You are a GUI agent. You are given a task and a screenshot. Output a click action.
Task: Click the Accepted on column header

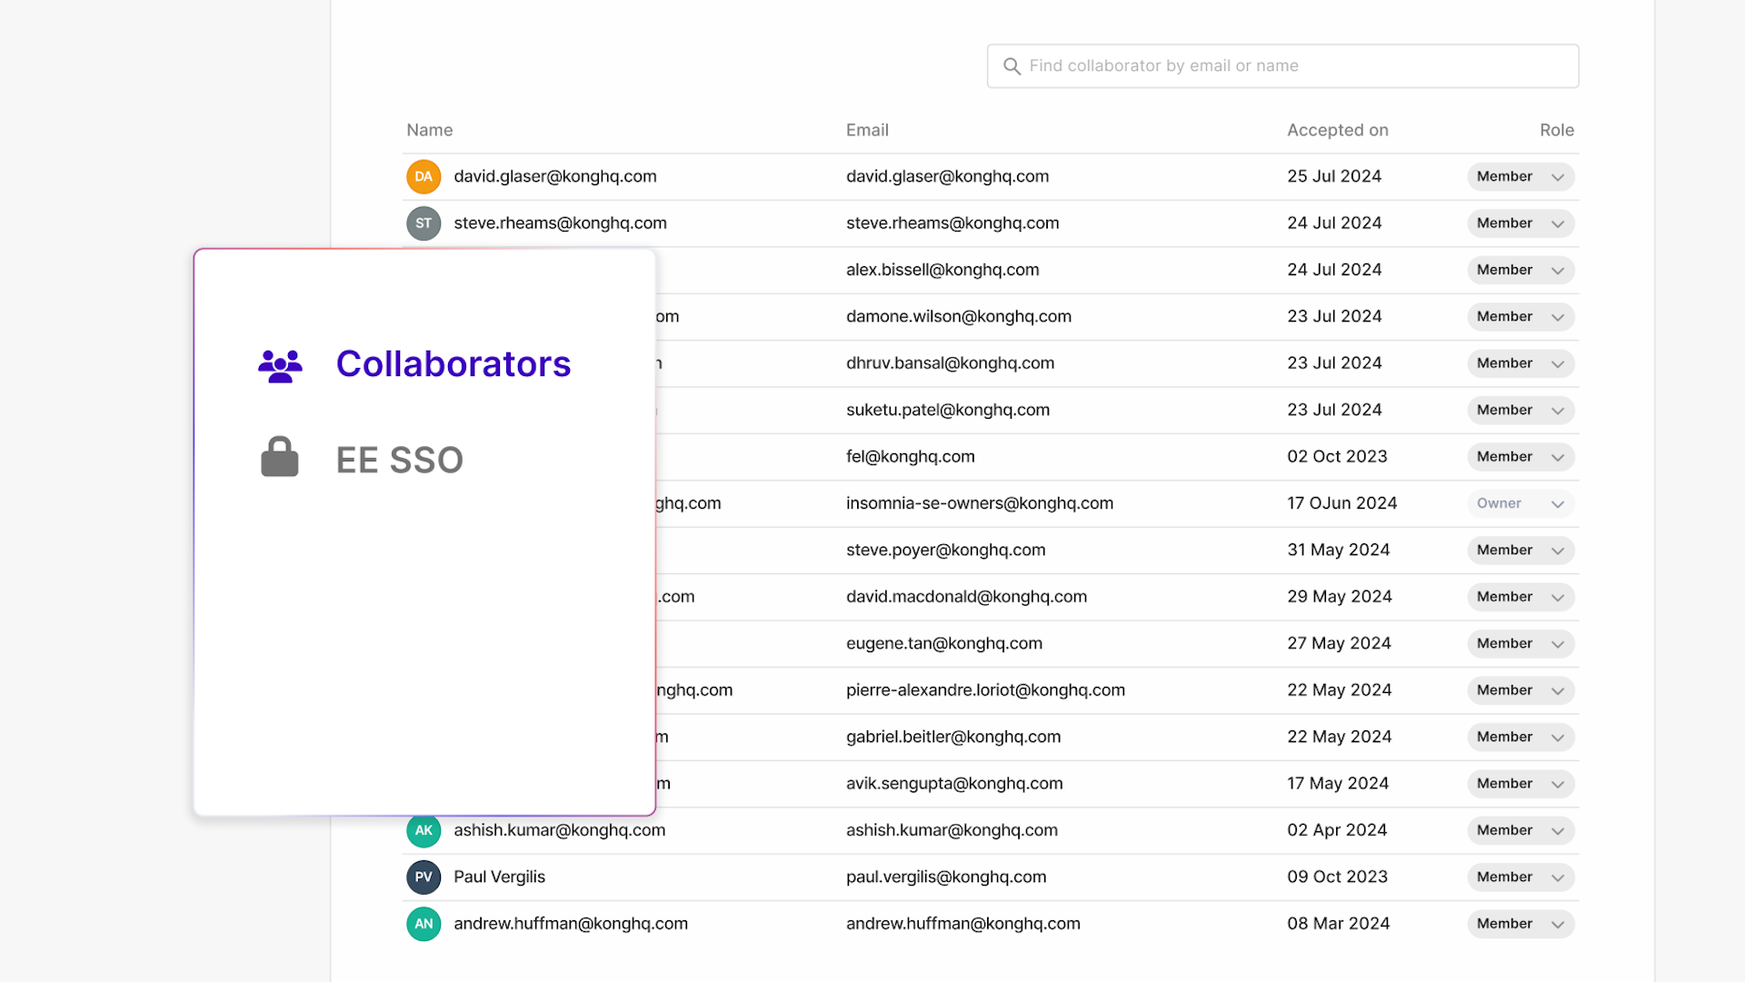click(x=1337, y=130)
